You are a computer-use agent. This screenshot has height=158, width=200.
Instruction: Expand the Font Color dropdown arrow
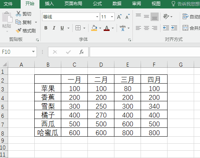(x=113, y=28)
